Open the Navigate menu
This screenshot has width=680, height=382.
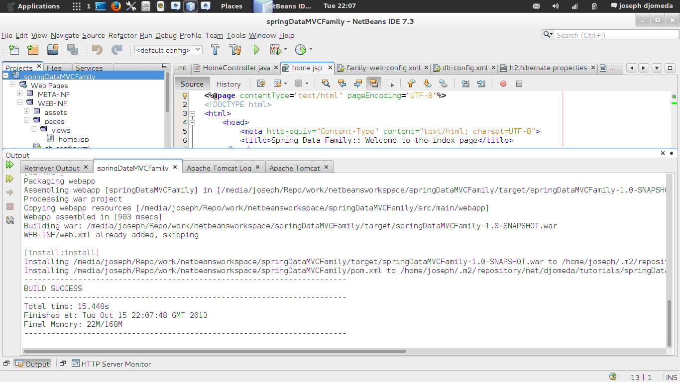[x=65, y=35]
